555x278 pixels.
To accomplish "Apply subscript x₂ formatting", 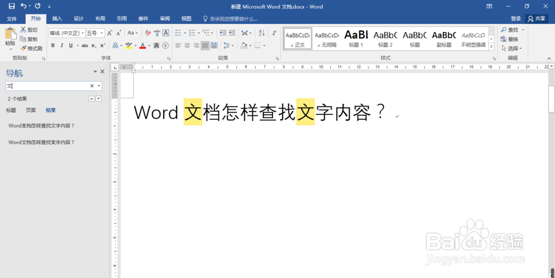I will tap(94, 46).
